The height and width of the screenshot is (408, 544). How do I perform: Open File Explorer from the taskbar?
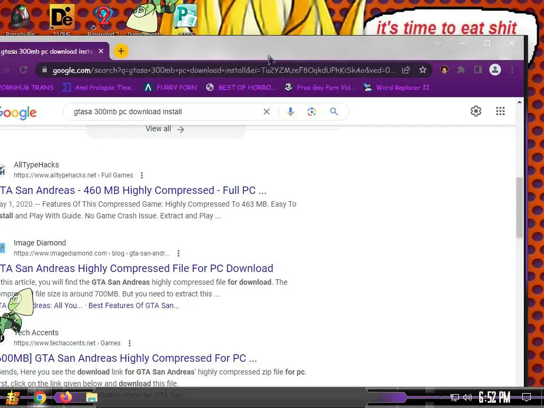point(91,397)
